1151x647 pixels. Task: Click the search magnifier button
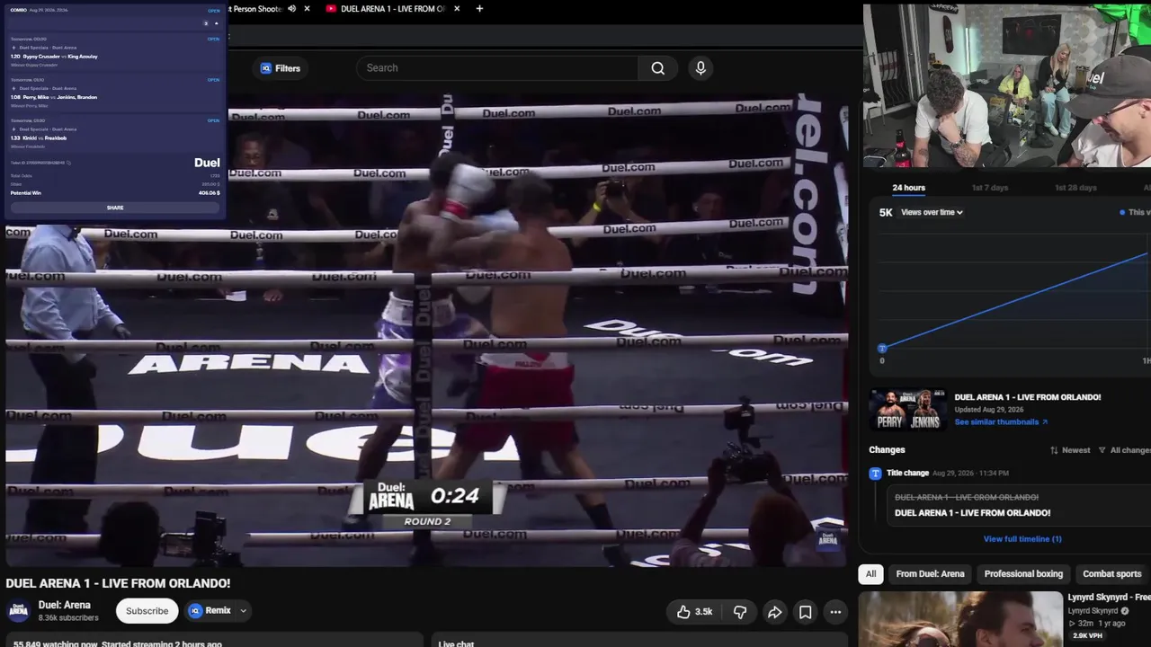click(657, 68)
